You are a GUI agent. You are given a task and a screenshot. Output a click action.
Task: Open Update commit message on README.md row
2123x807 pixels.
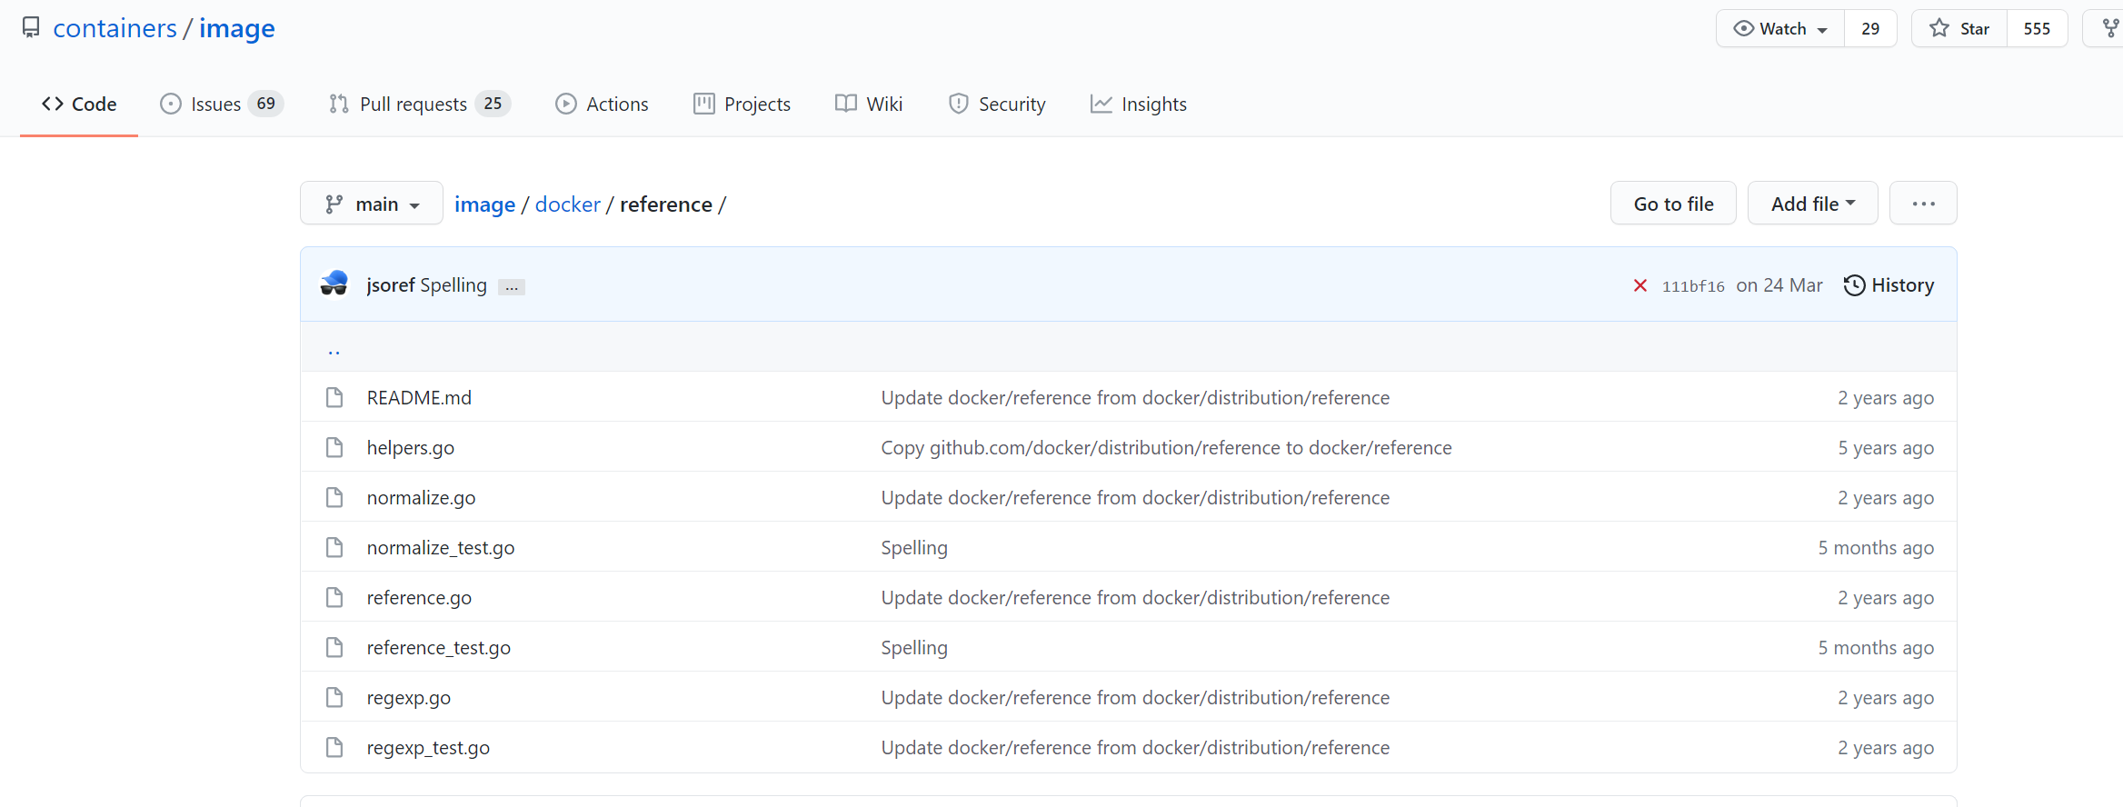[x=1135, y=397]
